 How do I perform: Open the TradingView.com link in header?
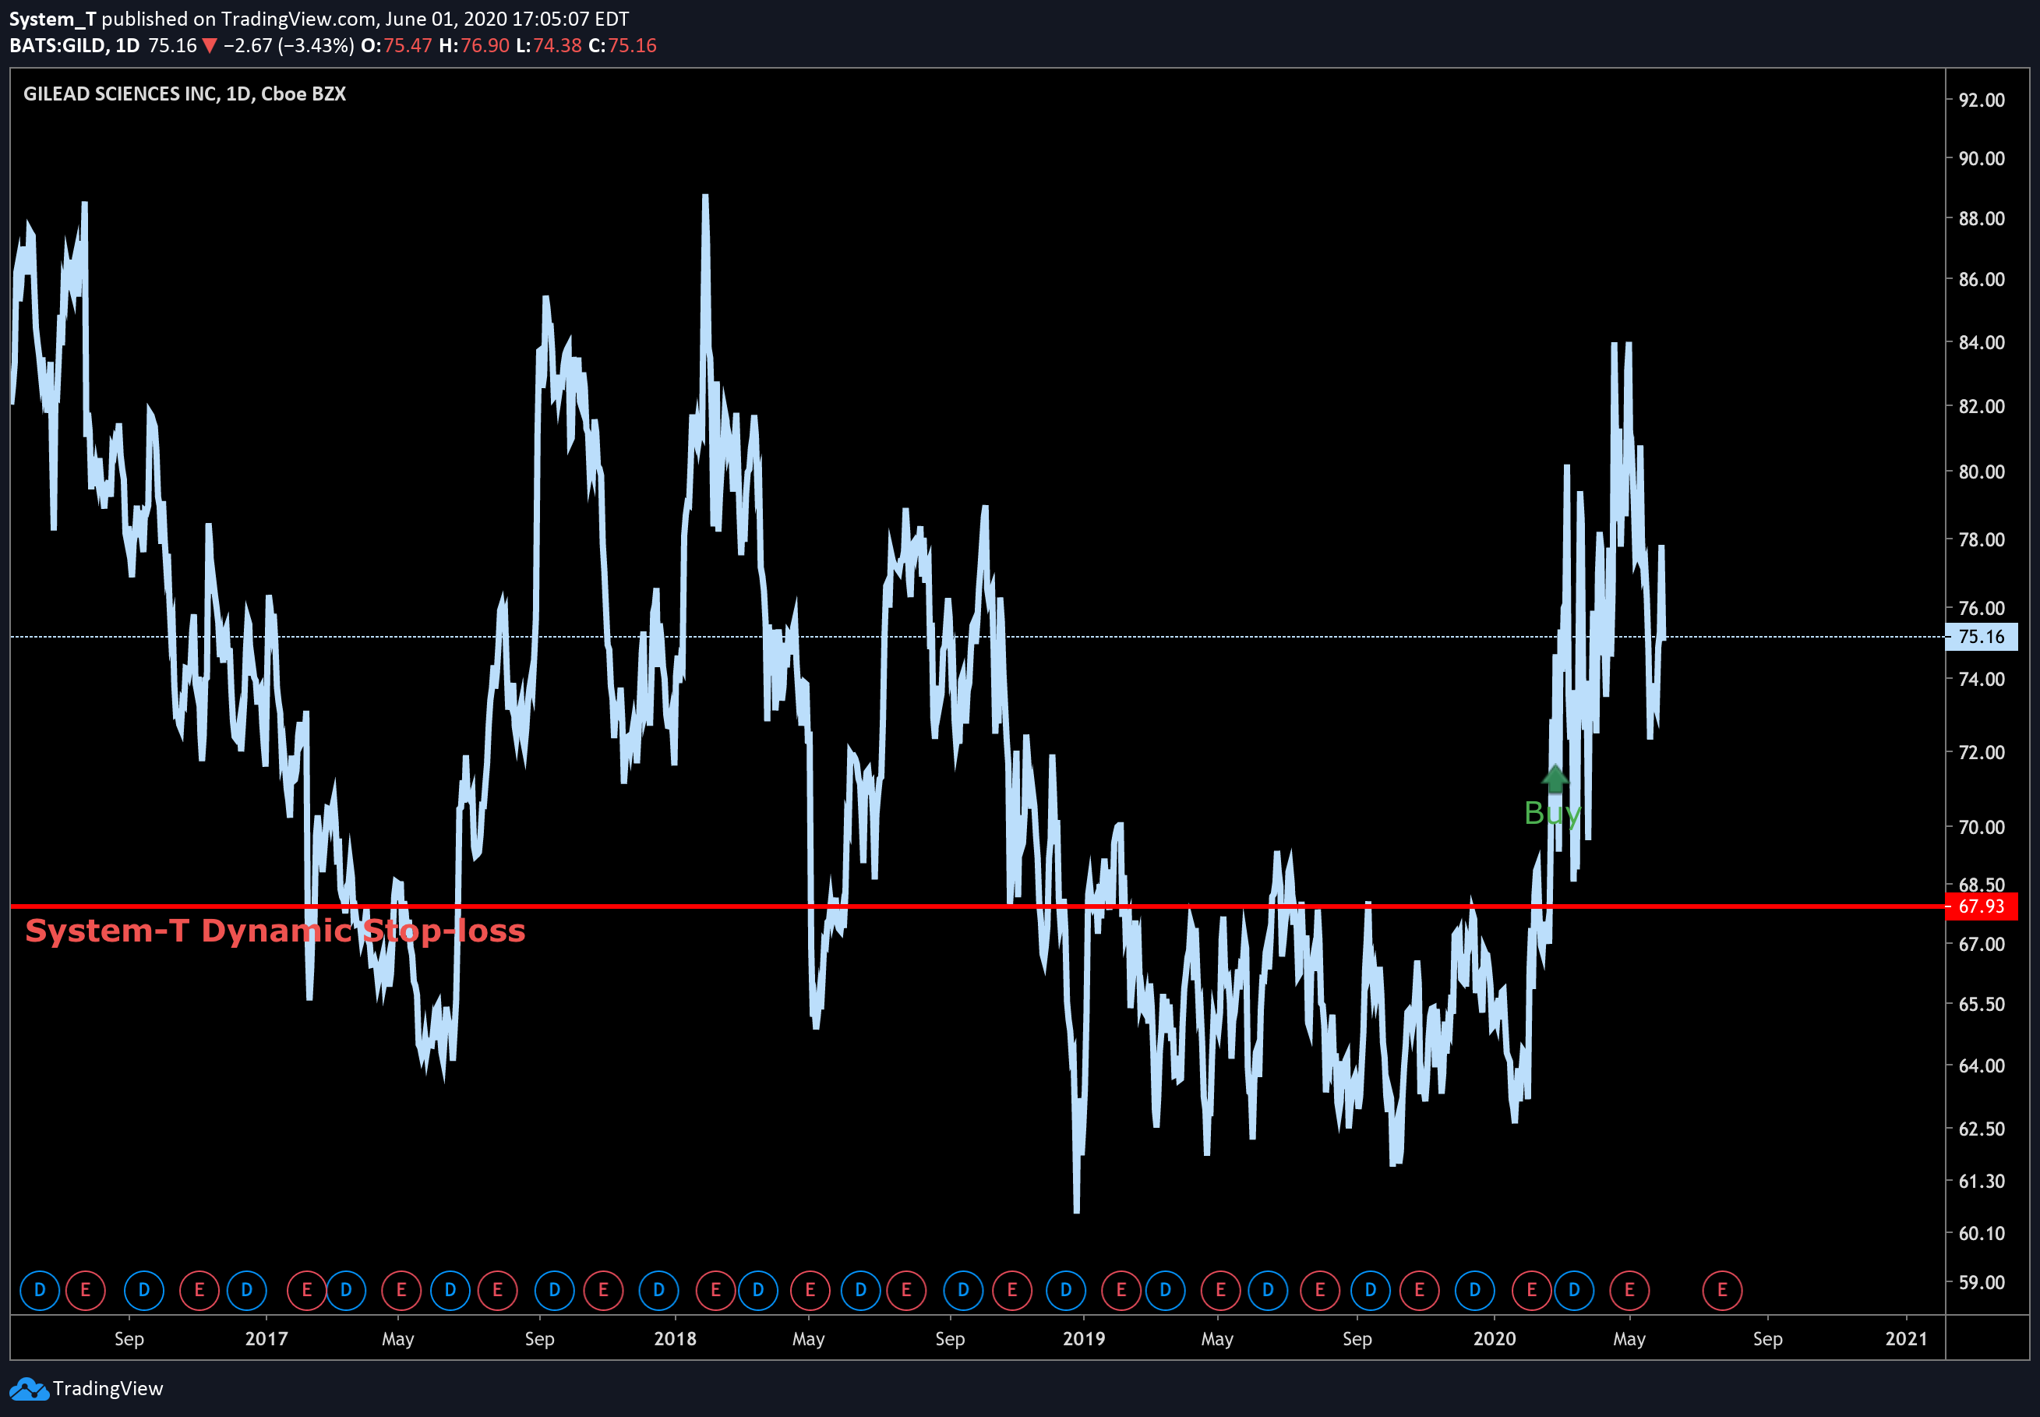tap(298, 19)
